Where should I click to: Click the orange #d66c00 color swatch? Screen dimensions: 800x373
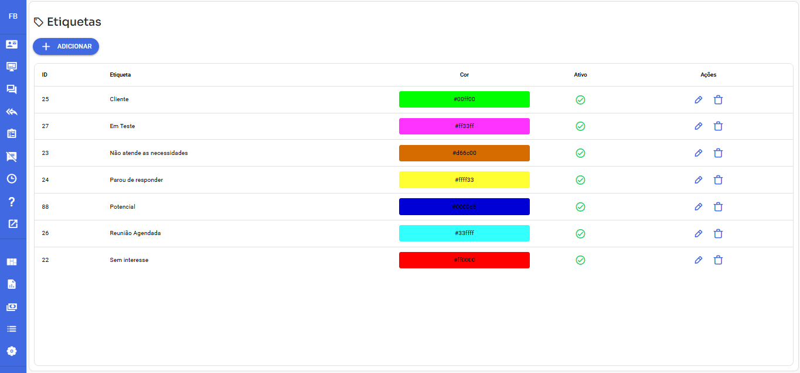click(464, 153)
